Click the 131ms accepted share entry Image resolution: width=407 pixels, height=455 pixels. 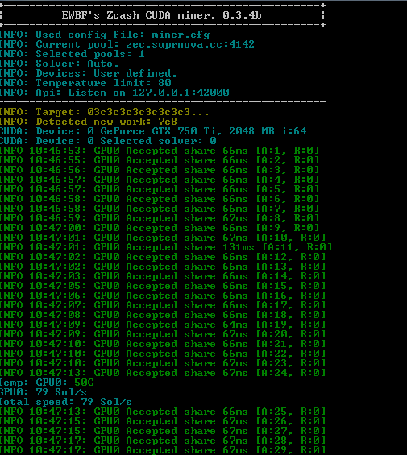point(166,247)
